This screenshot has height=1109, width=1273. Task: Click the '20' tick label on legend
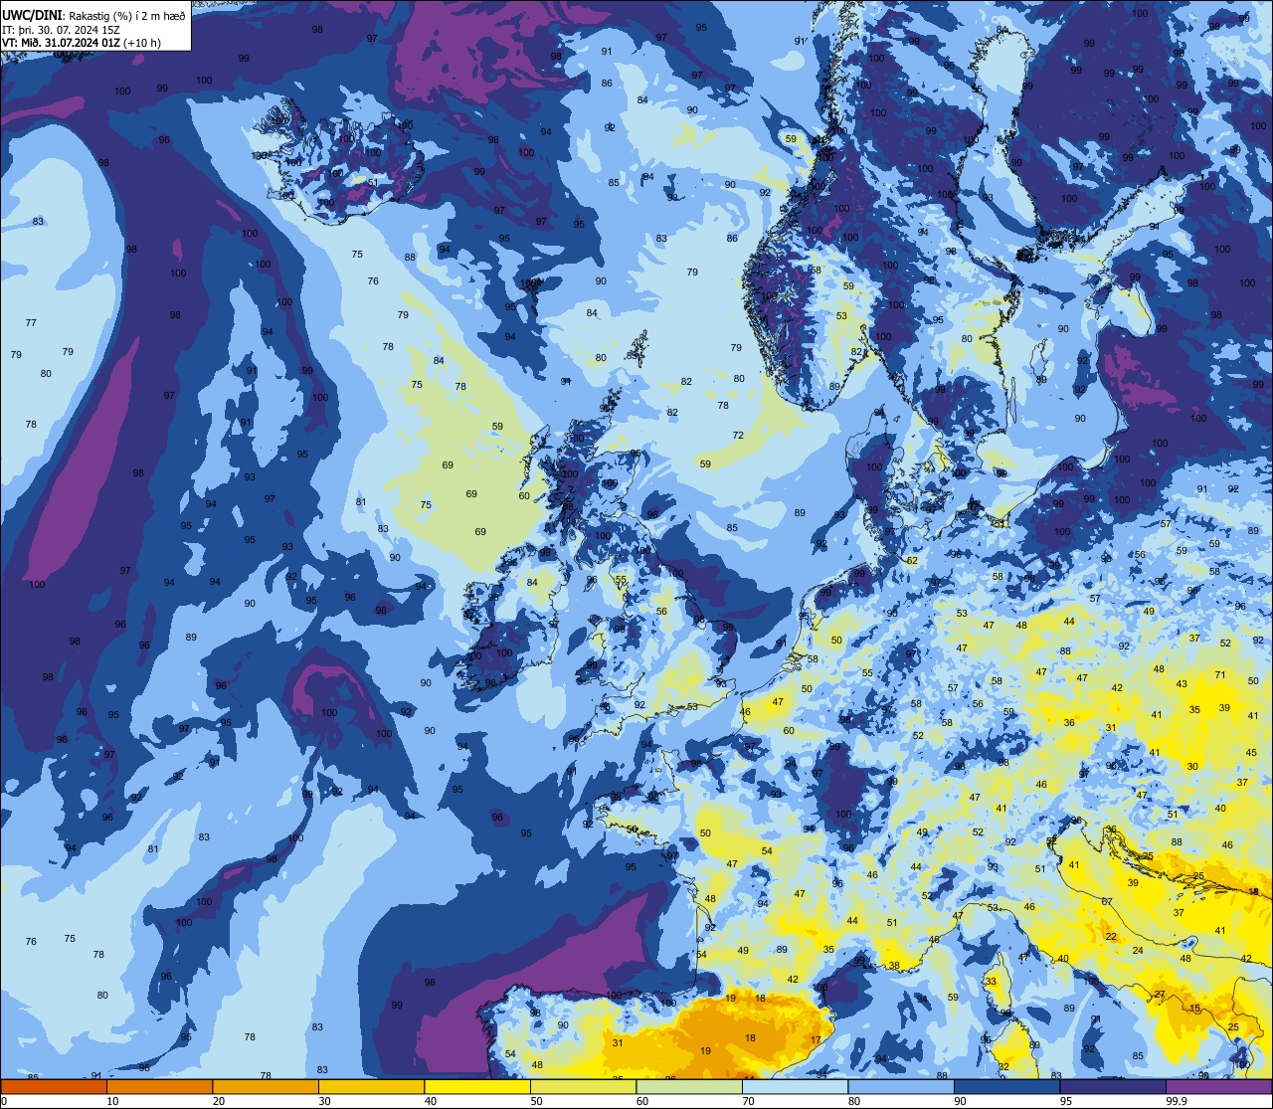(219, 1101)
